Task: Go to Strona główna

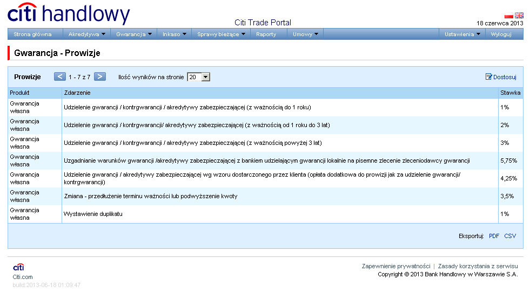Action: click(32, 34)
